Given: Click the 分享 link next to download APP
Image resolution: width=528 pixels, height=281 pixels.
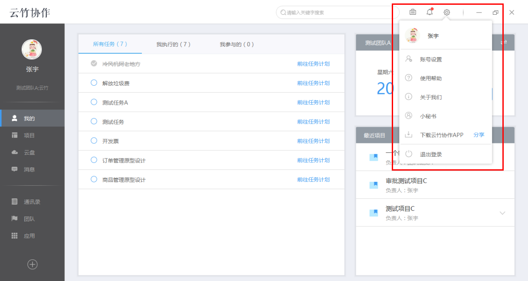Looking at the screenshot, I should point(479,135).
